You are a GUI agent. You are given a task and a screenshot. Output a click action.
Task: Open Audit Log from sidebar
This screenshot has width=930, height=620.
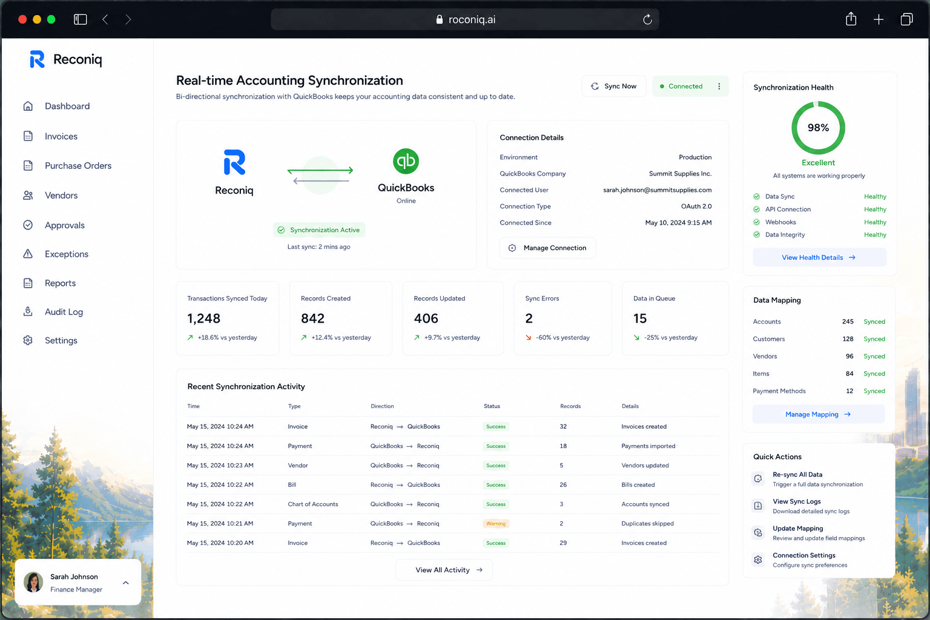pos(64,311)
